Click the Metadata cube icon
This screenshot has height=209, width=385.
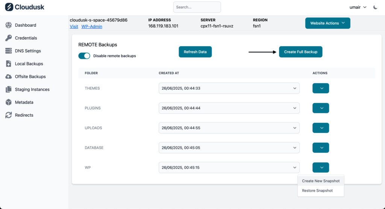click(x=9, y=102)
